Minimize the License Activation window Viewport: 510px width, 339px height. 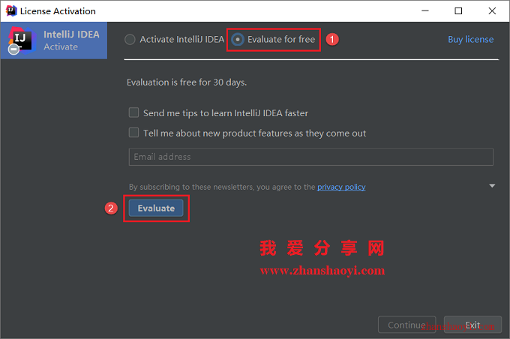click(x=425, y=10)
